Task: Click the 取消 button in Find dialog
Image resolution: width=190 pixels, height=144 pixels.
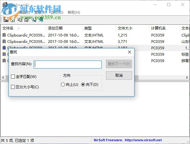Action: point(119,76)
